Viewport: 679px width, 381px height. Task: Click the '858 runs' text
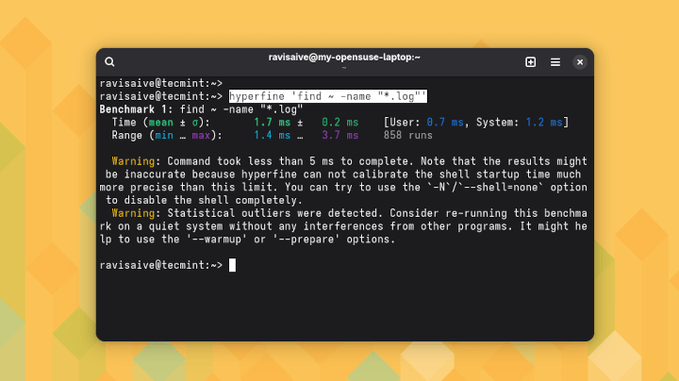click(x=407, y=136)
